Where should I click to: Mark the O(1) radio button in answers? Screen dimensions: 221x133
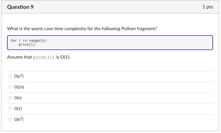tap(10, 109)
